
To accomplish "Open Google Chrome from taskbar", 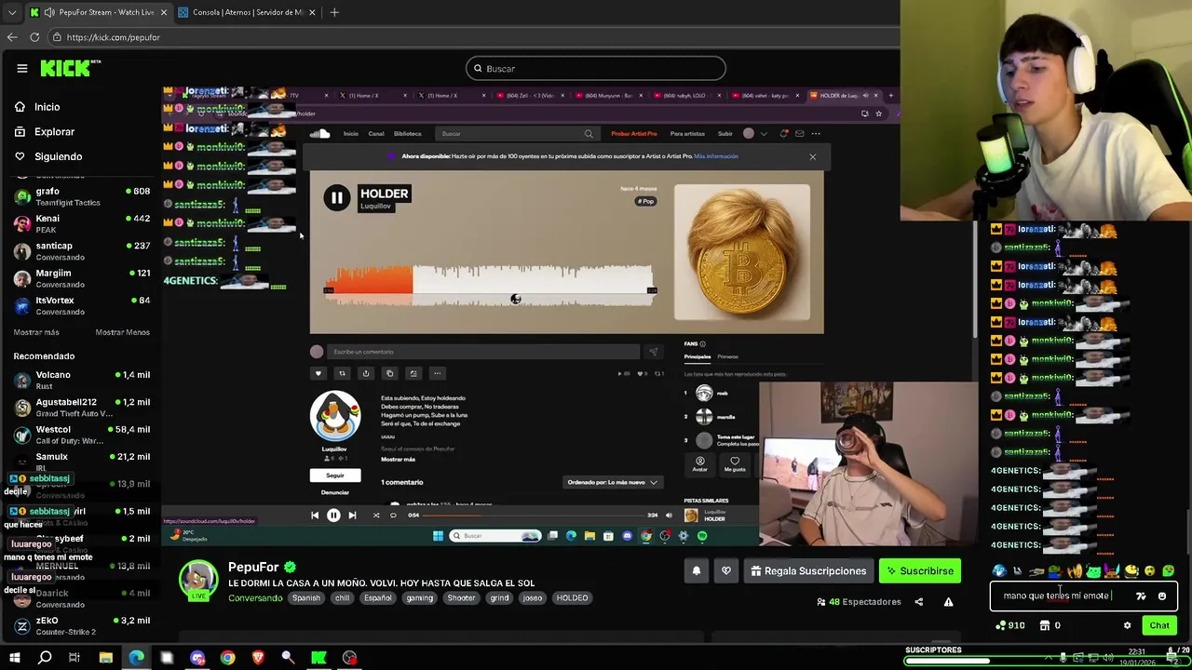I will (227, 658).
